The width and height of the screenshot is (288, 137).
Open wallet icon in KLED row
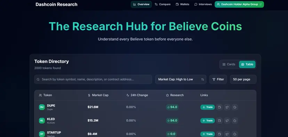coord(219,120)
